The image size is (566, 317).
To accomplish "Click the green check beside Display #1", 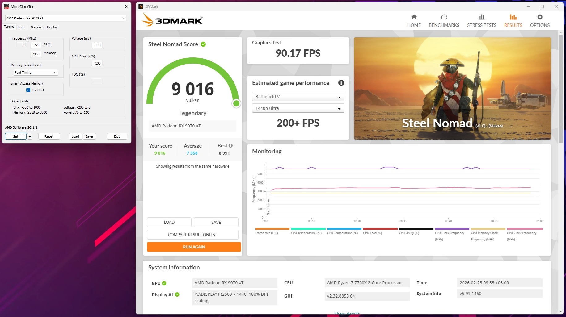I will (177, 294).
